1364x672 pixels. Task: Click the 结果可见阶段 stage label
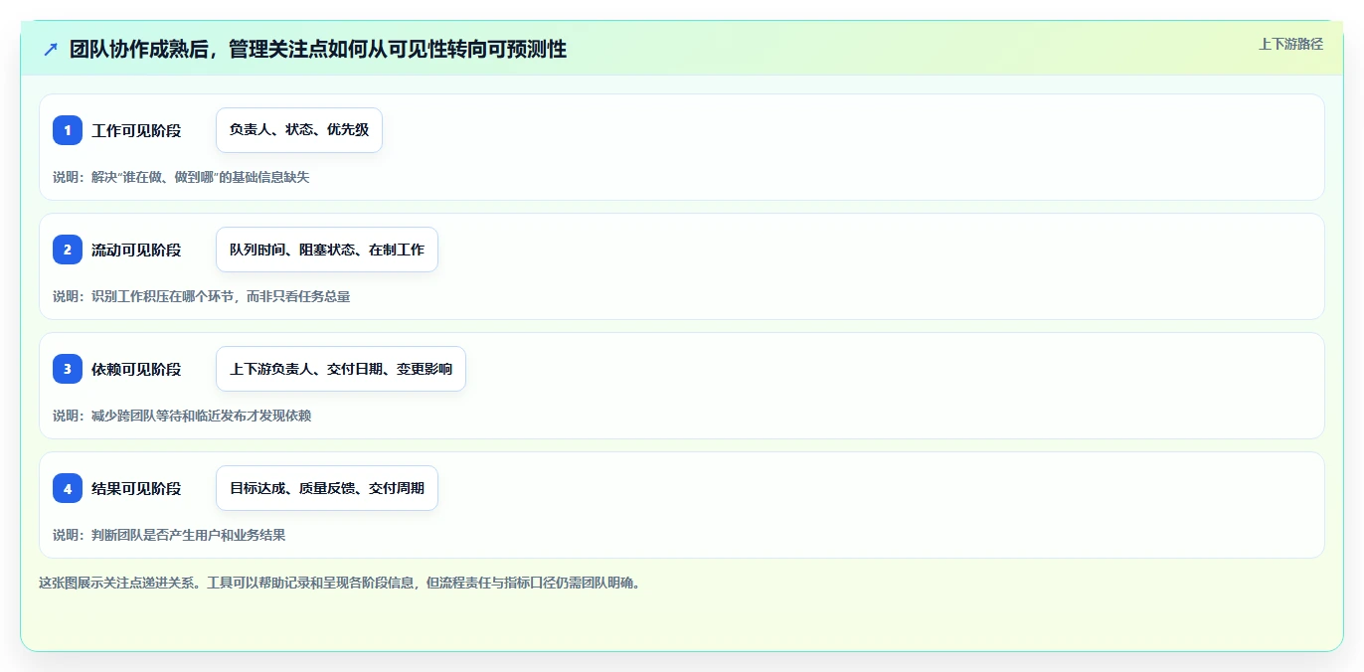coord(136,488)
